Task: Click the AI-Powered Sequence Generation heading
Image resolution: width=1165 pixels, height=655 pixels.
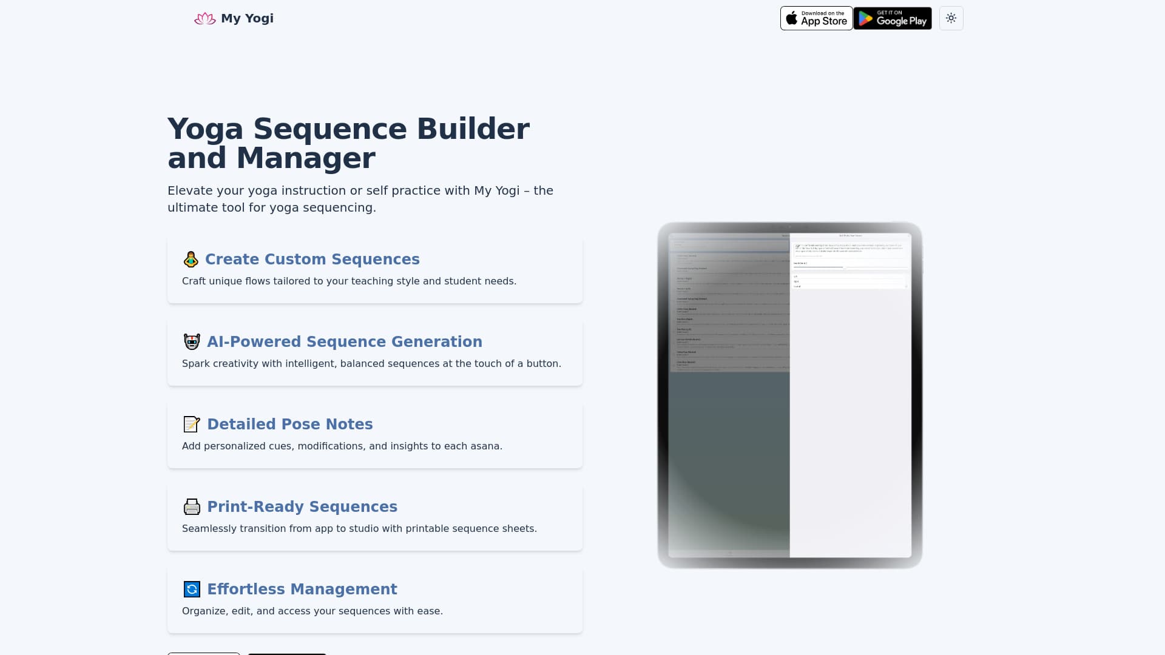Action: (x=344, y=342)
